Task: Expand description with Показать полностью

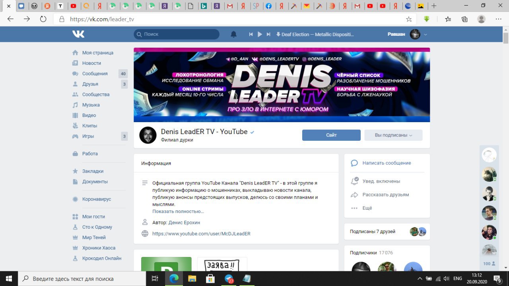Action: 178,211
